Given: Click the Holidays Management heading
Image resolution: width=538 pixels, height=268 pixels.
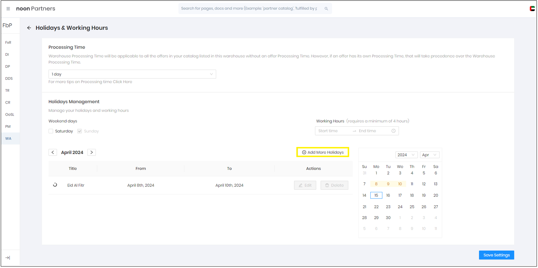Looking at the screenshot, I should point(74,102).
